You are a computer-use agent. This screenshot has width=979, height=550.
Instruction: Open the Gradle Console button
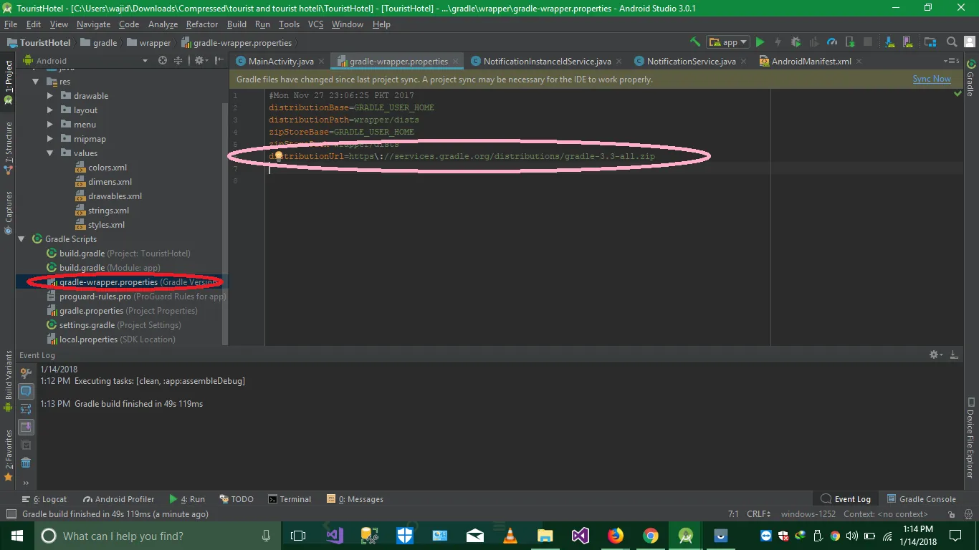[922, 499]
